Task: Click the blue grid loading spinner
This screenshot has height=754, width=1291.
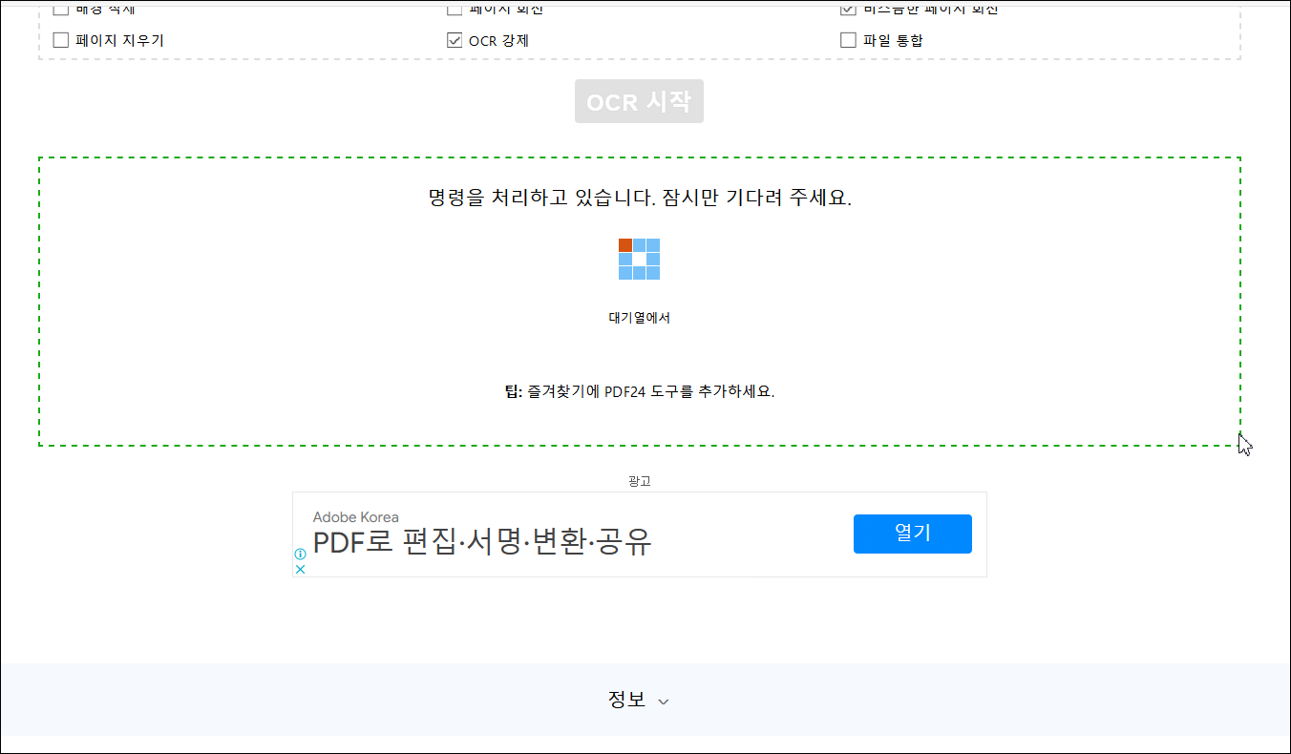Action: pyautogui.click(x=639, y=259)
